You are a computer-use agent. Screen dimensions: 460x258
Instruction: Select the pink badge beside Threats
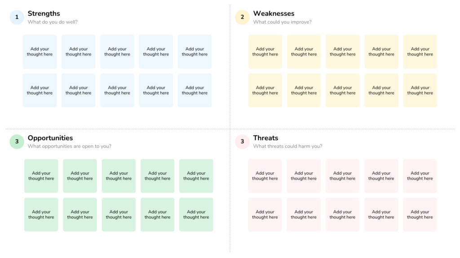242,142
